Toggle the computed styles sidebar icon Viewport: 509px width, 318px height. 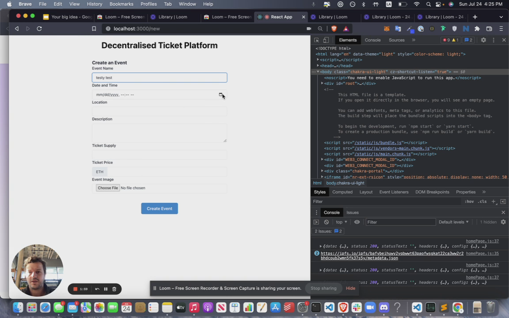[x=503, y=201]
